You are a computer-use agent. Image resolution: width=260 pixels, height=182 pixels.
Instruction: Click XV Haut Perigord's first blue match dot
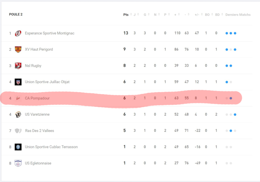[227, 50]
